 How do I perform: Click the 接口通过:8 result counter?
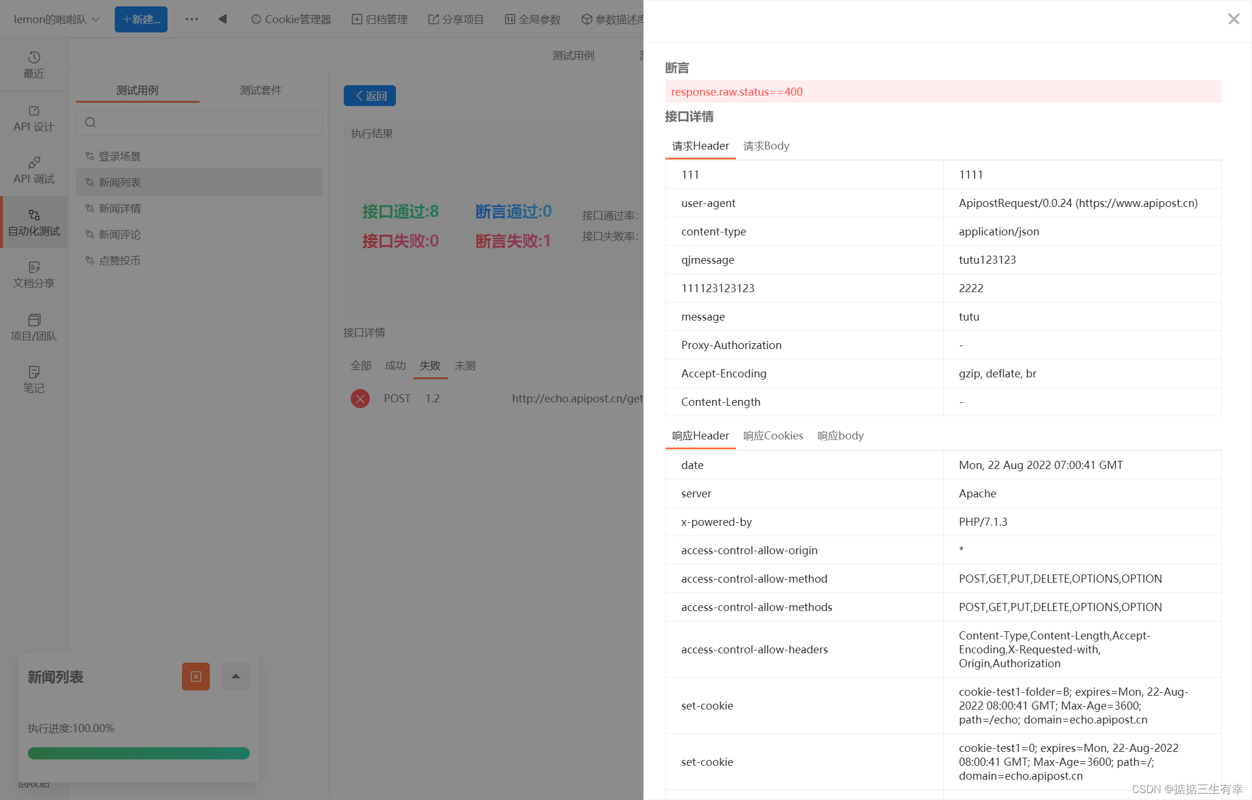click(401, 212)
